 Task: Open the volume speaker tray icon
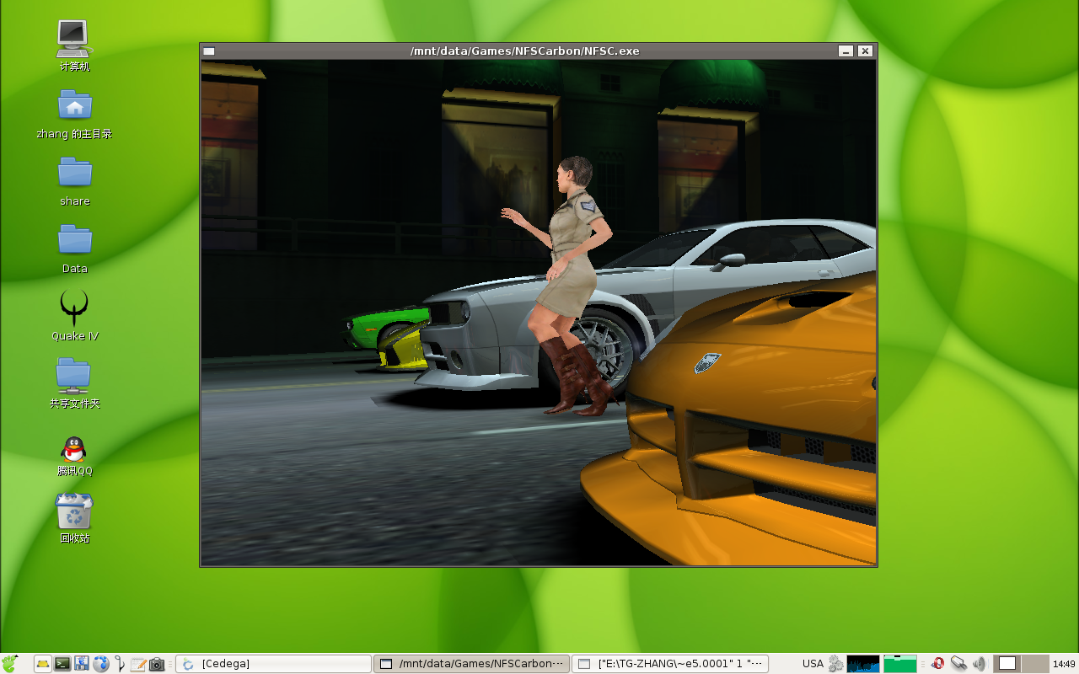(x=979, y=664)
